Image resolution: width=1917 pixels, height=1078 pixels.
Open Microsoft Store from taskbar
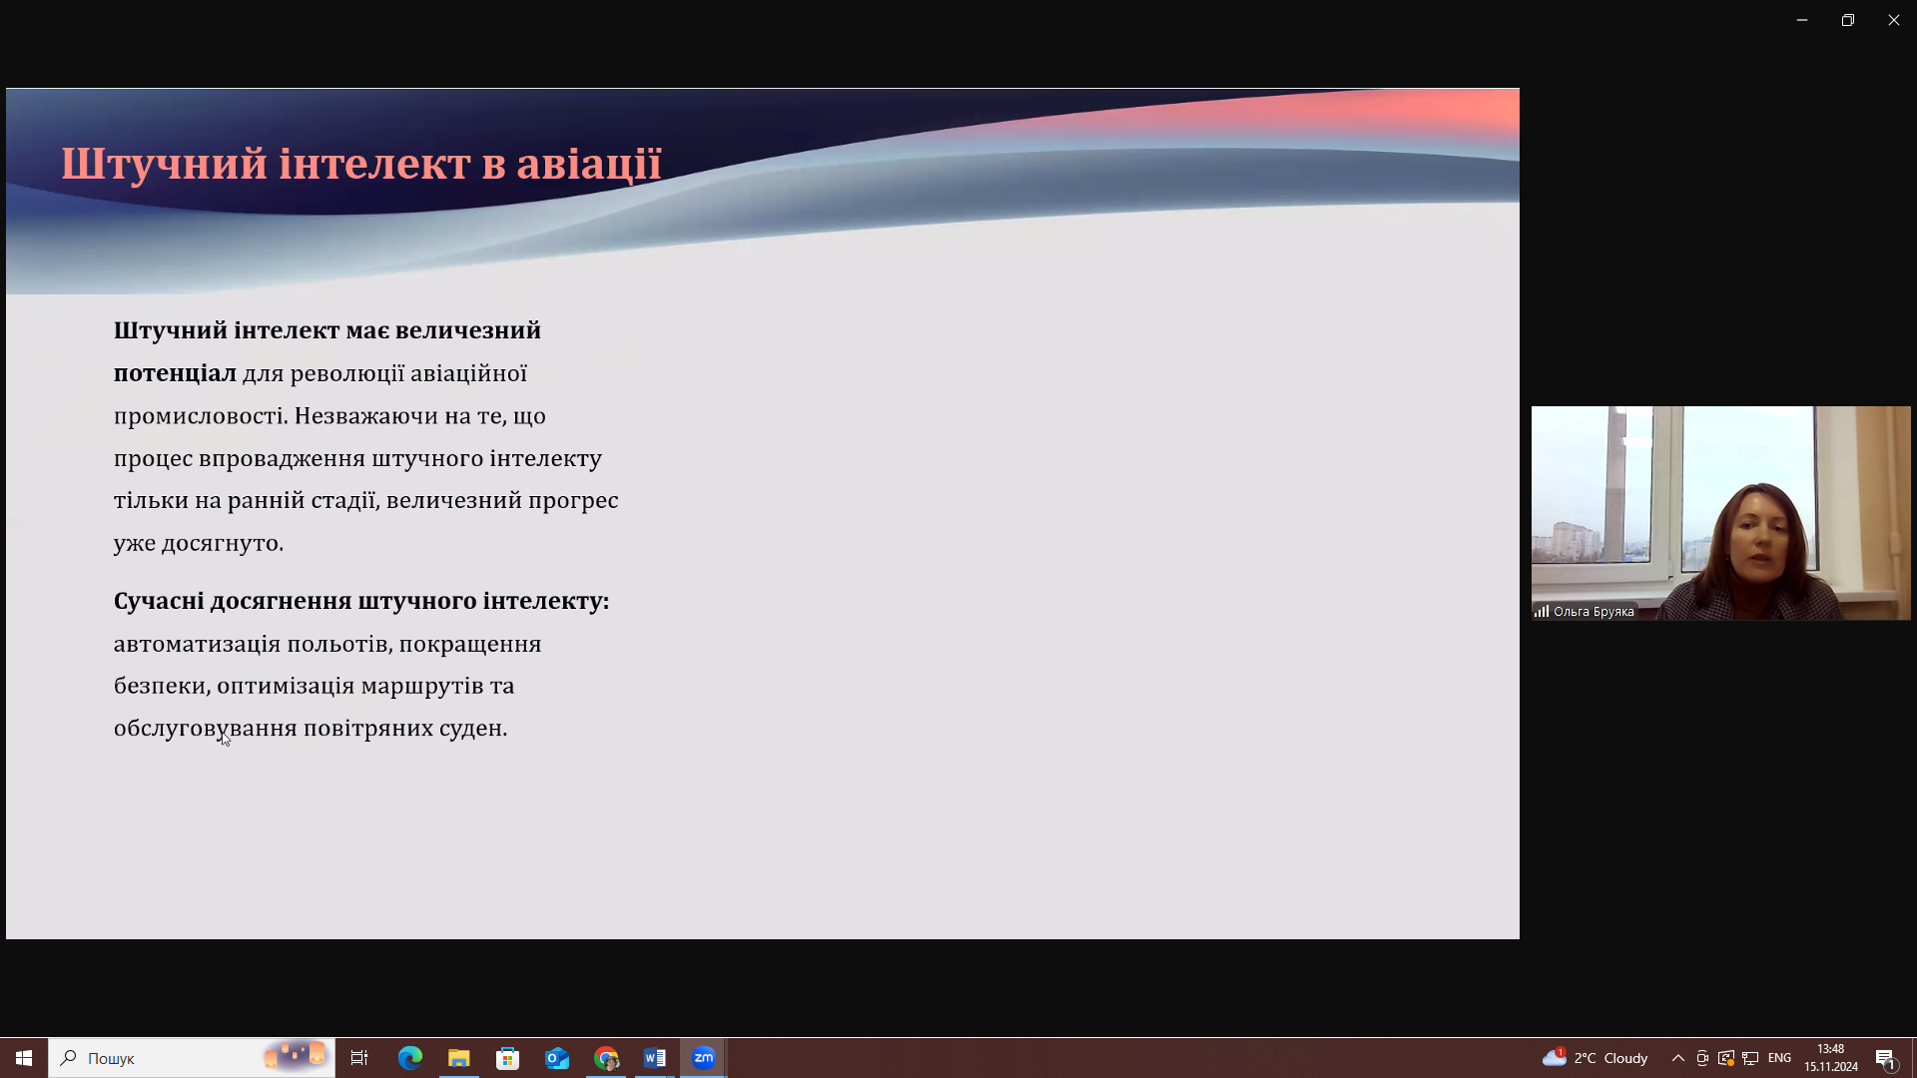(508, 1058)
